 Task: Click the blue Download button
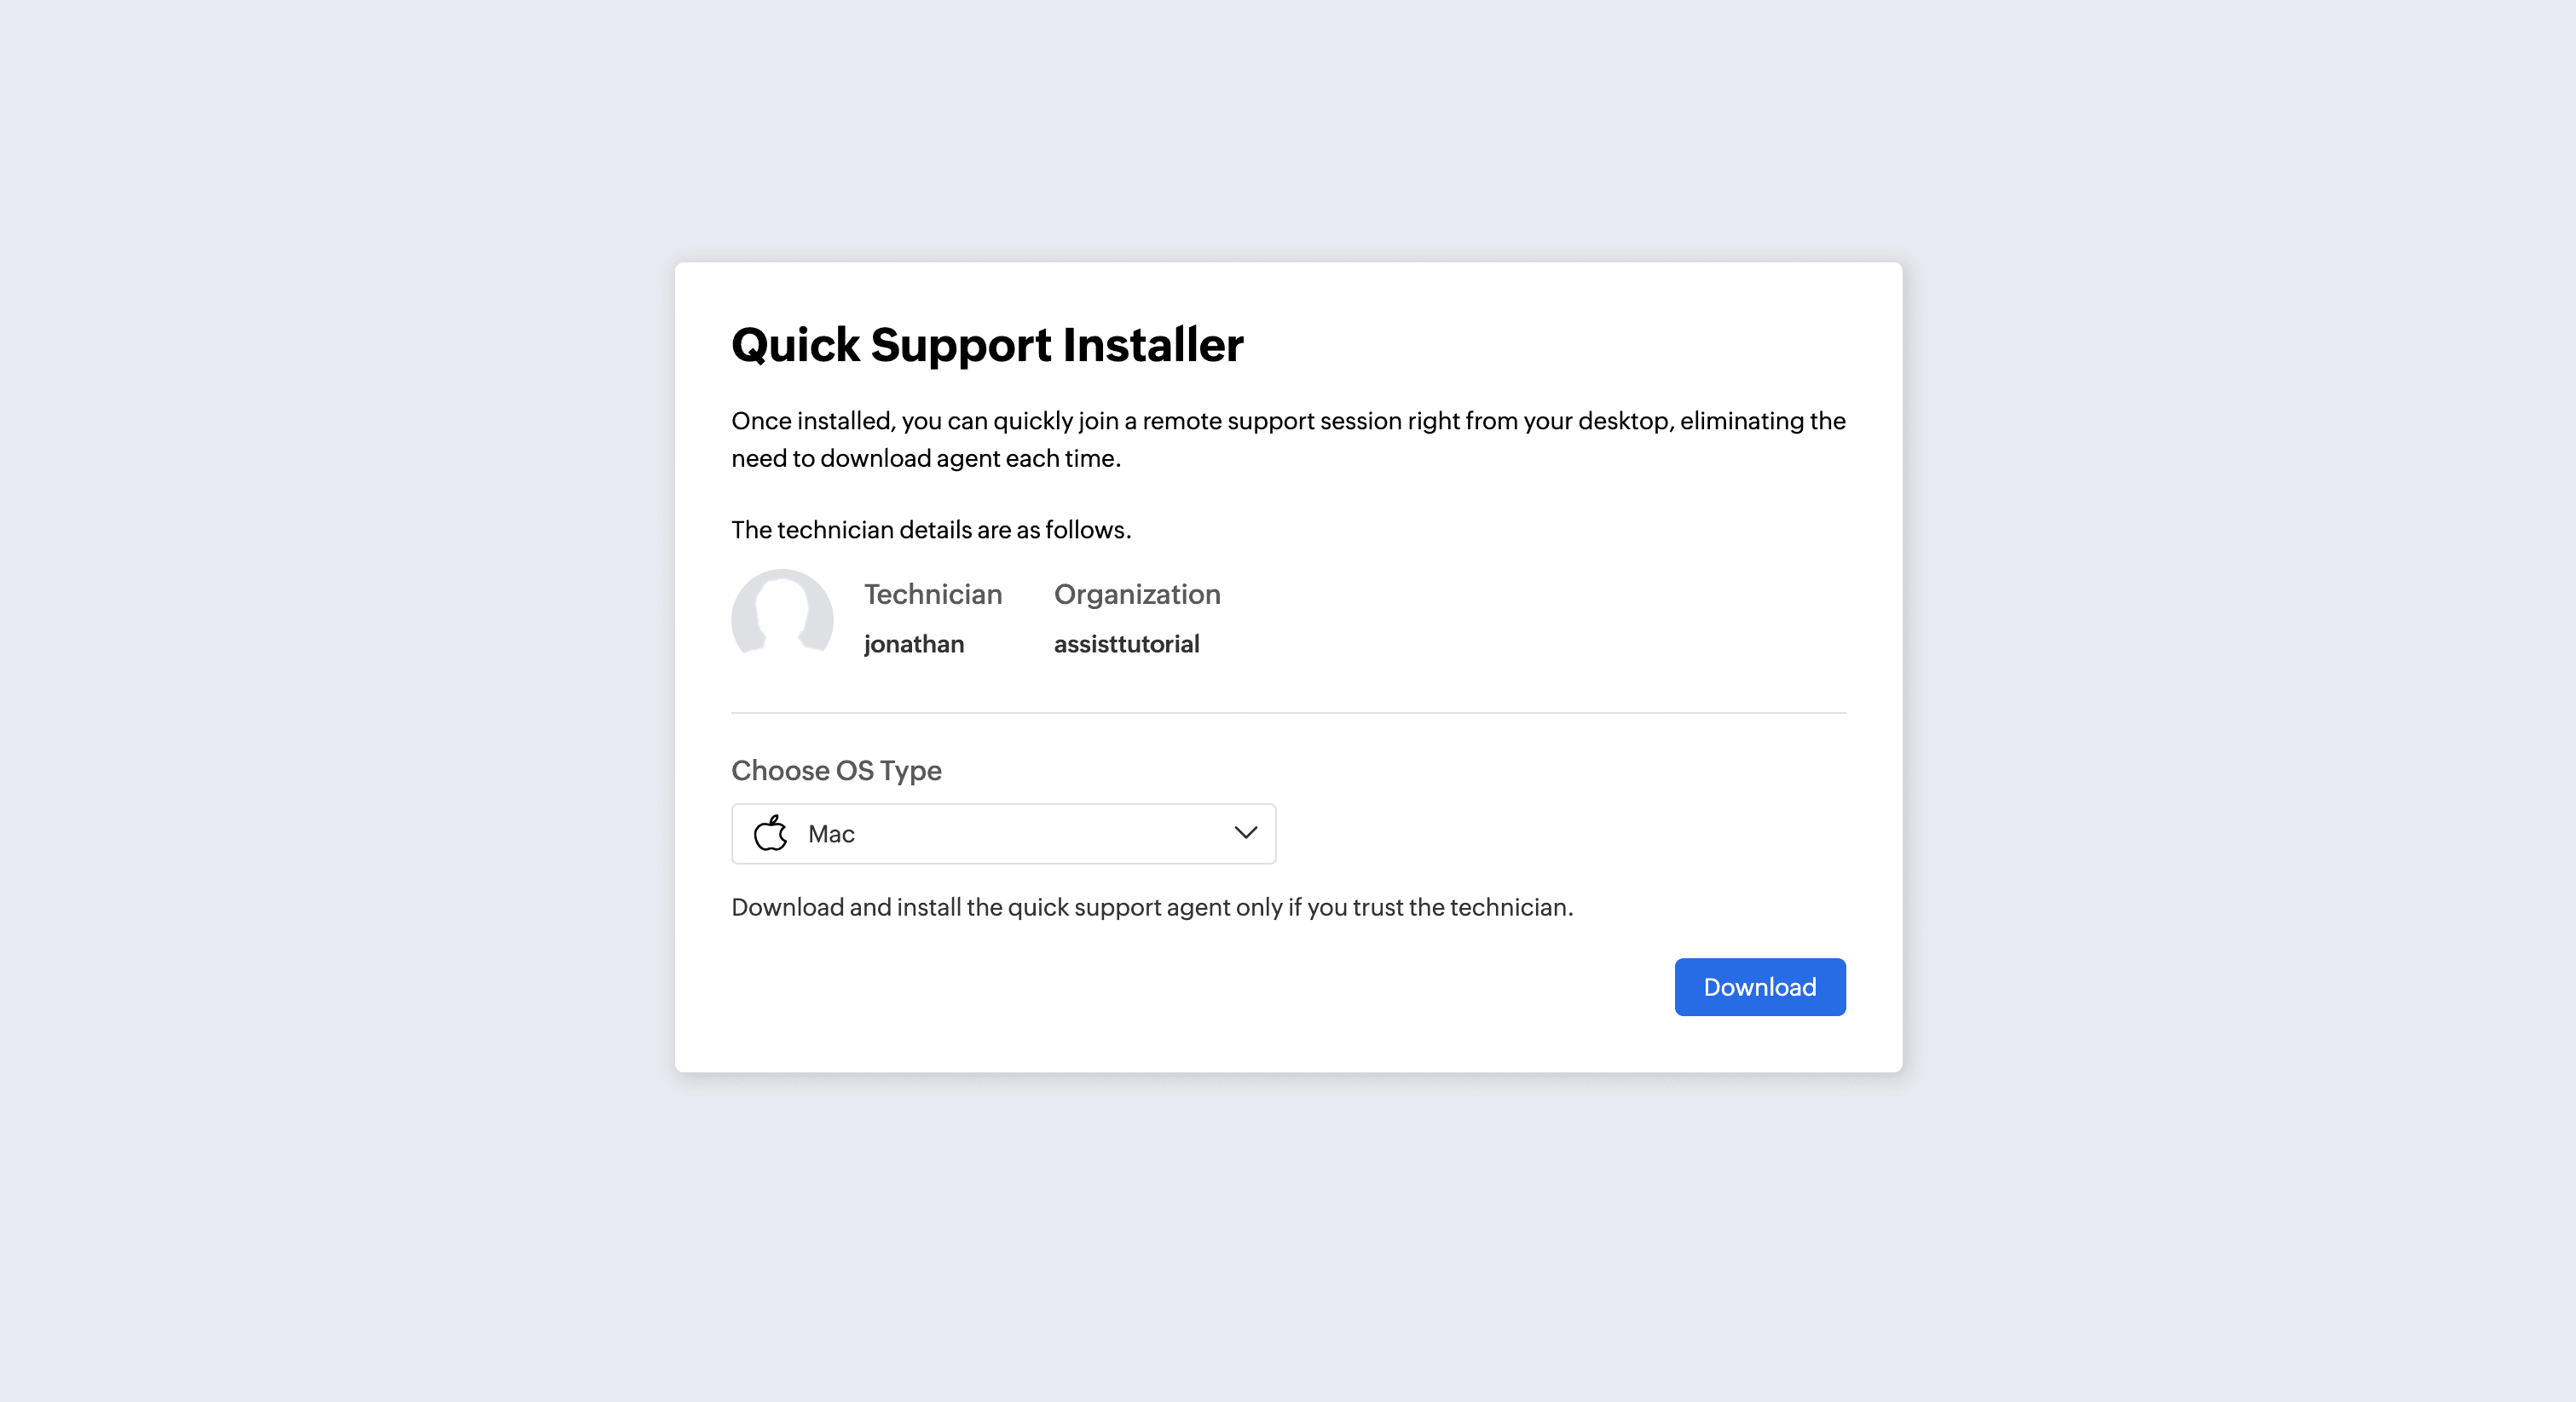pos(1759,987)
